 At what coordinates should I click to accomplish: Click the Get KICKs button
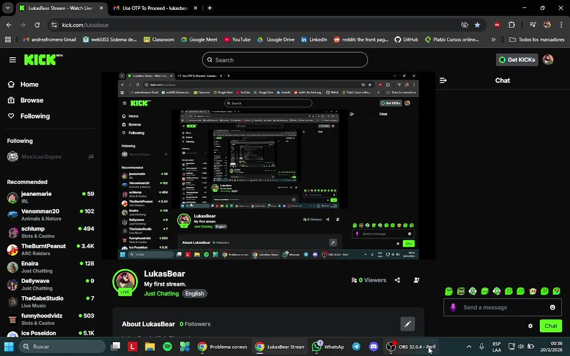tap(517, 59)
